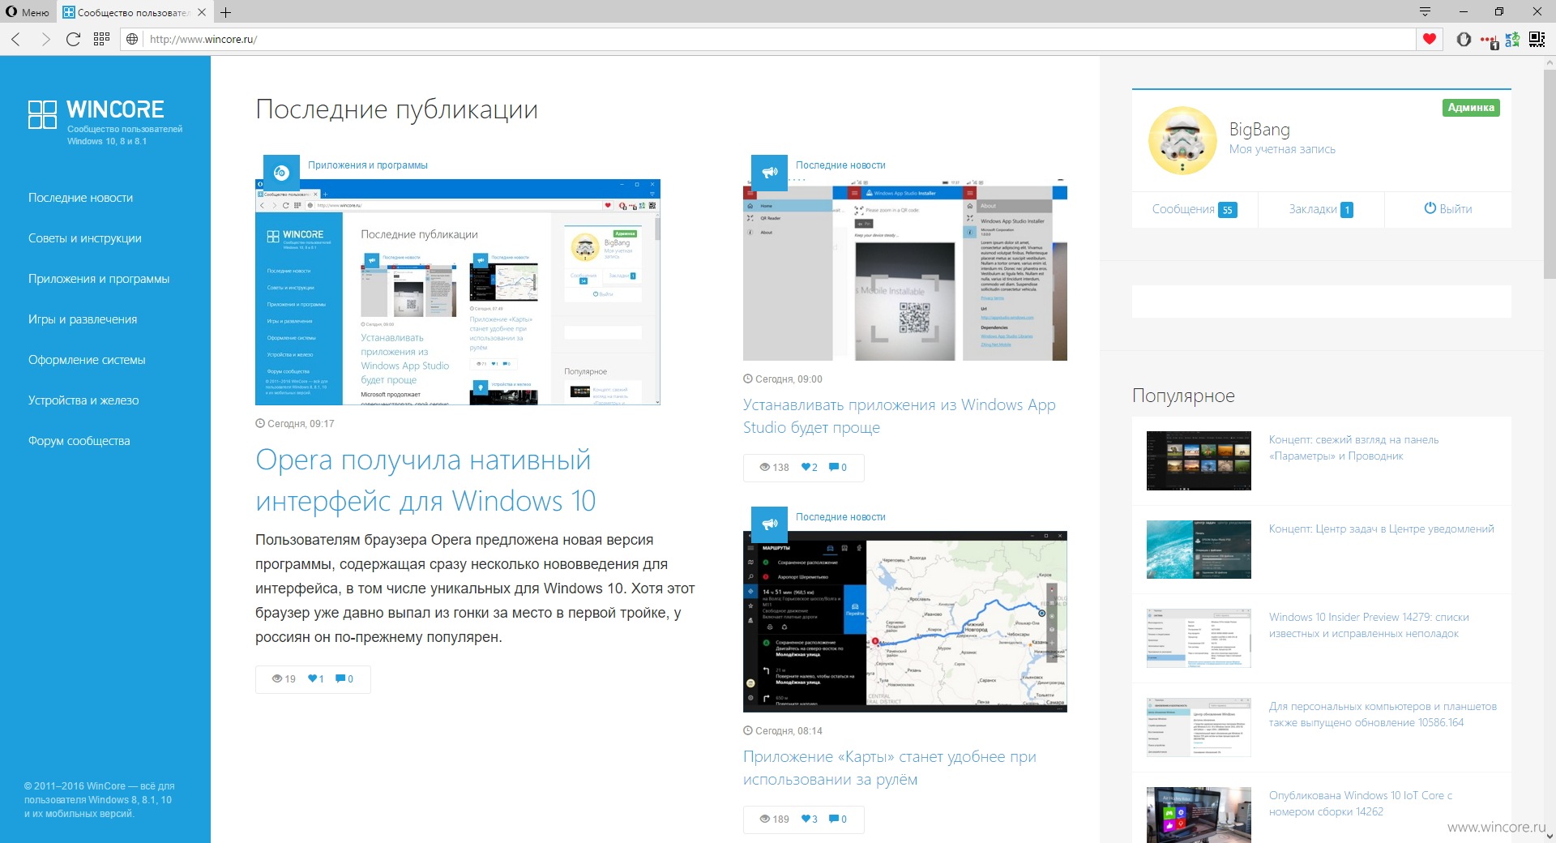Like the Opera article, heart count 1
The image size is (1556, 843).
coord(315,679)
